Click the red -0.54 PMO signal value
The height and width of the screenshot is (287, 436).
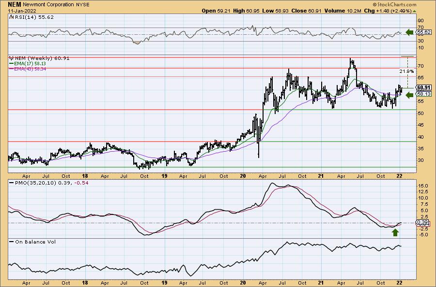click(x=81, y=183)
